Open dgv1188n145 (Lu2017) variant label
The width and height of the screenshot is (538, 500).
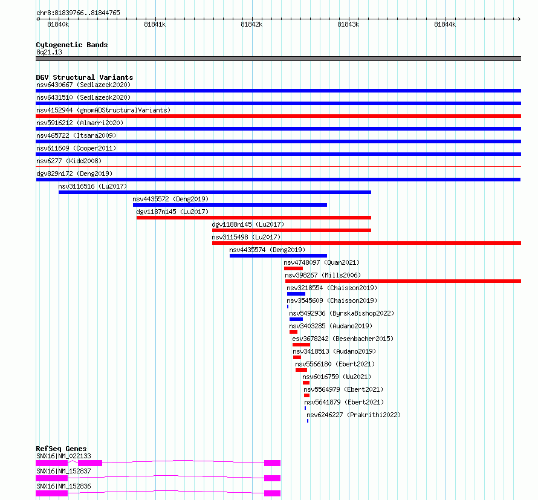coord(248,224)
